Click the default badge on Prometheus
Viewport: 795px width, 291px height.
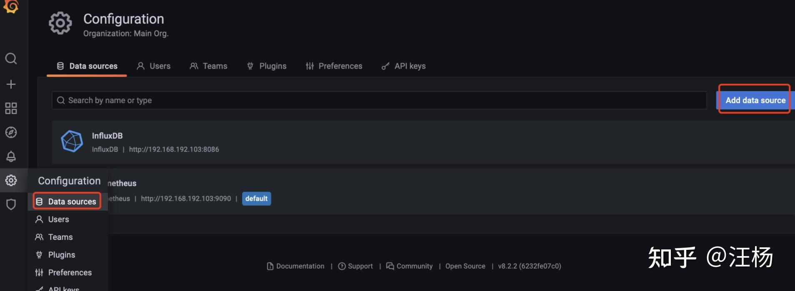[x=256, y=199]
